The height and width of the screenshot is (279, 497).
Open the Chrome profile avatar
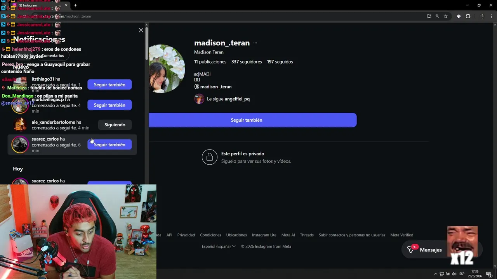tap(482, 16)
